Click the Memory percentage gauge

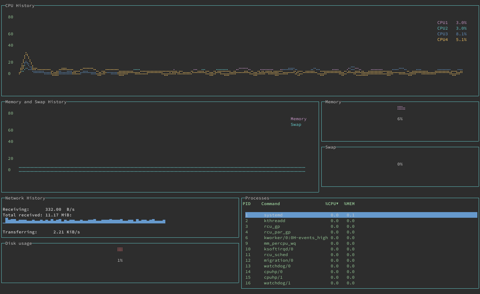pos(400,119)
